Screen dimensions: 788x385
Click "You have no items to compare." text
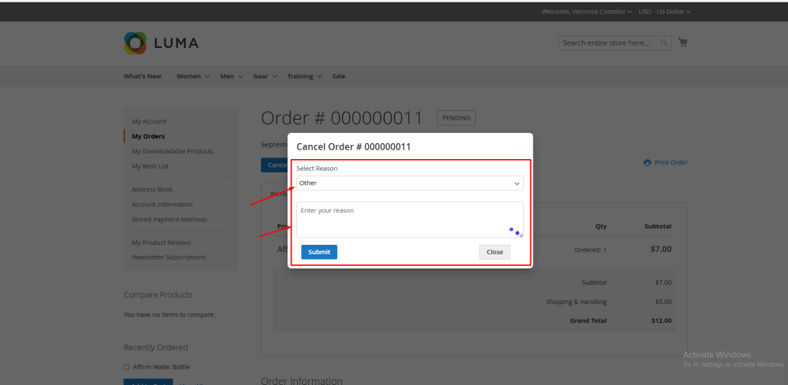[x=169, y=315]
